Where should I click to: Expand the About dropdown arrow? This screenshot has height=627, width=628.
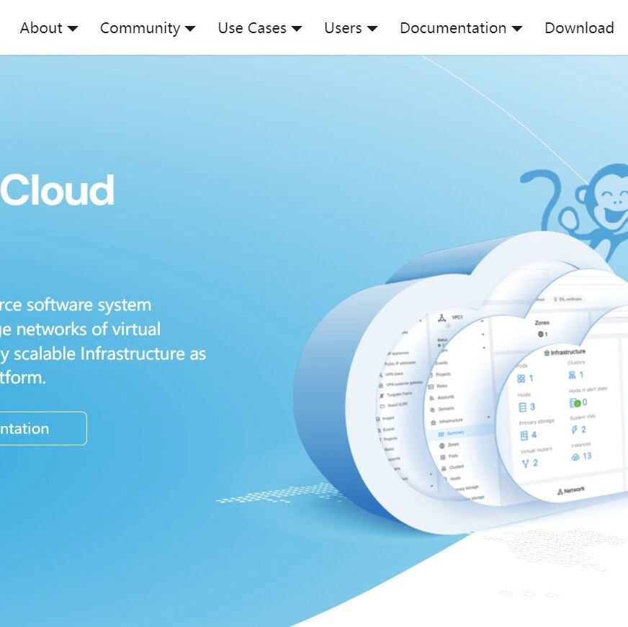(73, 28)
